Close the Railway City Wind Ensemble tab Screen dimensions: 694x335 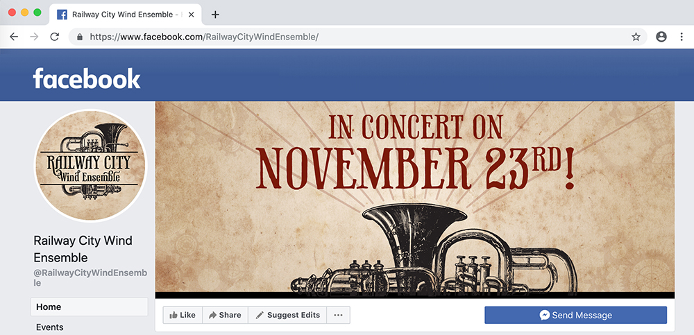[x=191, y=15]
